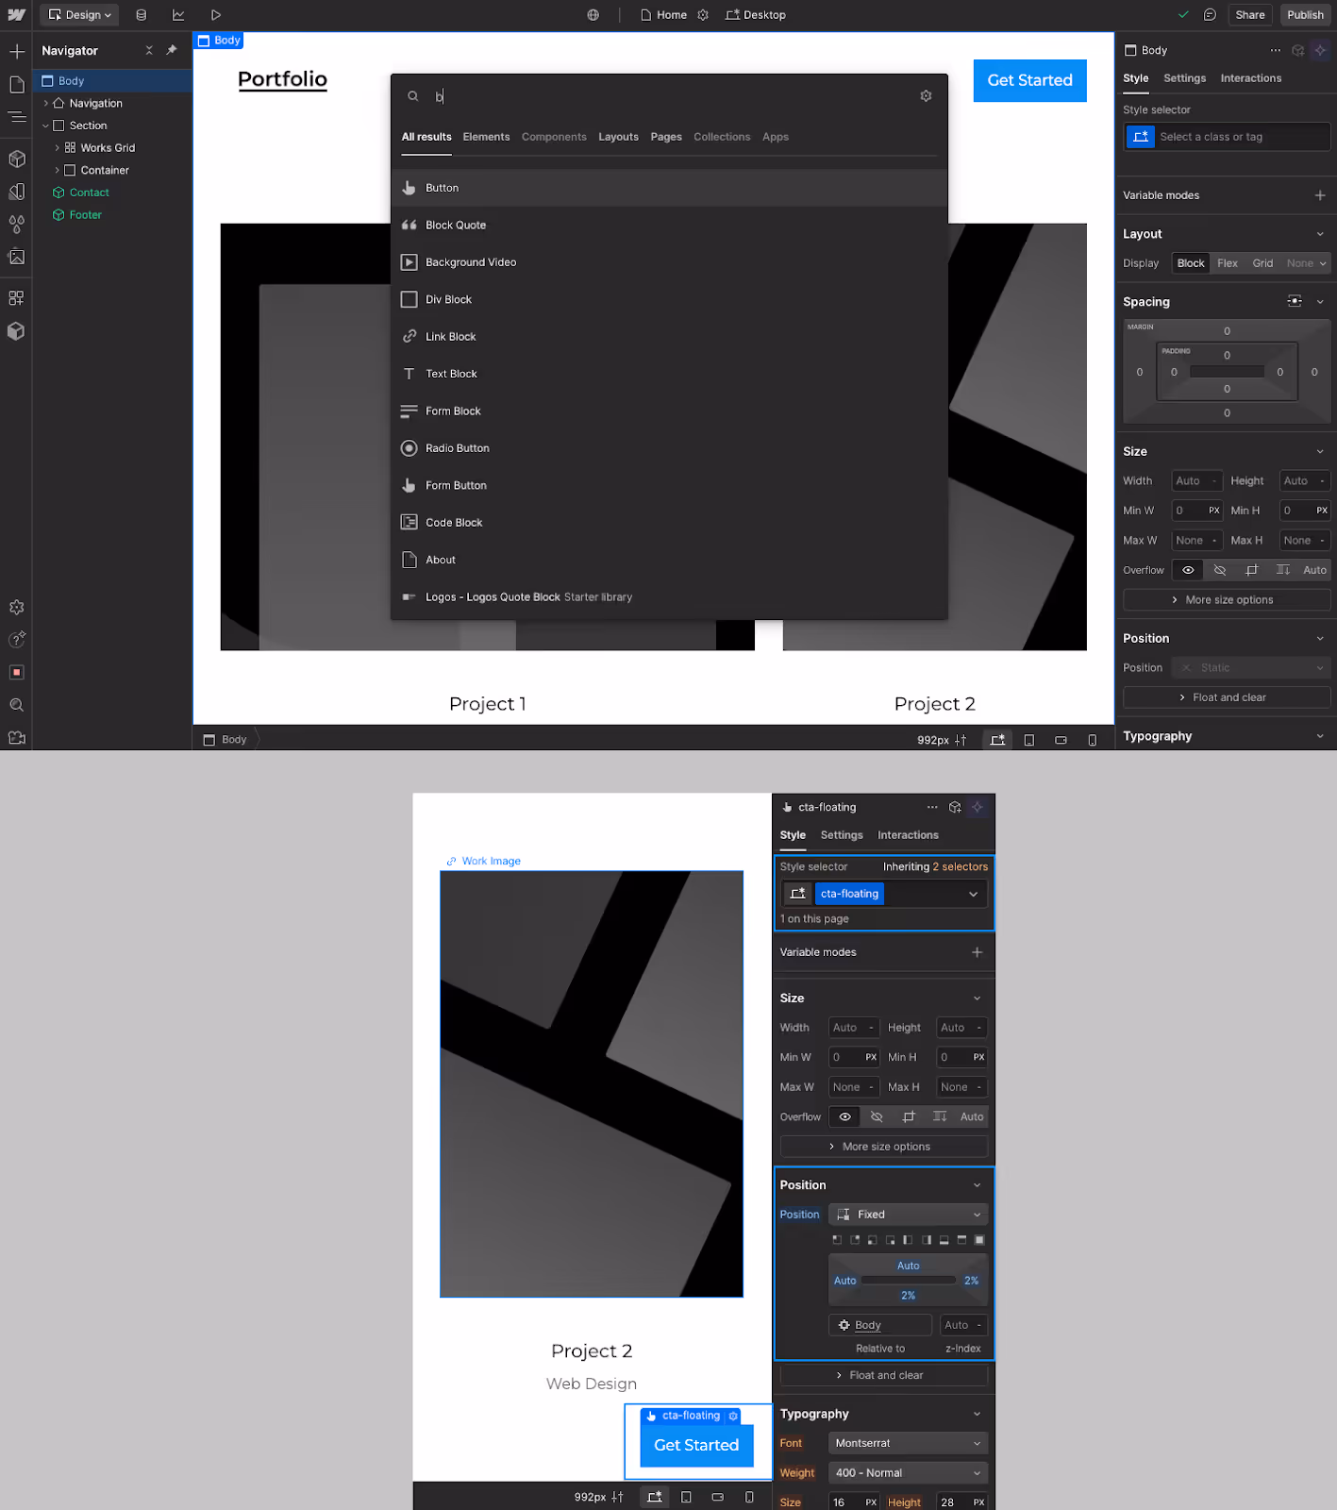The width and height of the screenshot is (1337, 1510).
Task: Choose the top-left fixed position preset
Action: [x=837, y=1240]
